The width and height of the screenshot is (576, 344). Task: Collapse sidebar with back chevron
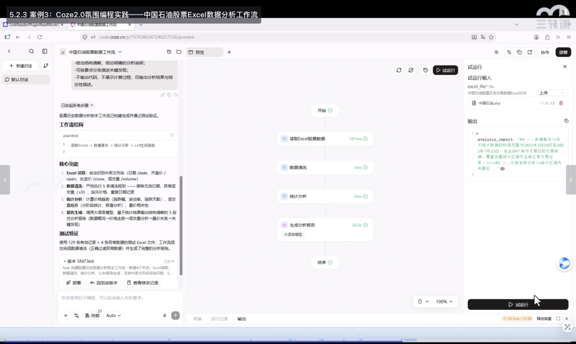[9, 51]
